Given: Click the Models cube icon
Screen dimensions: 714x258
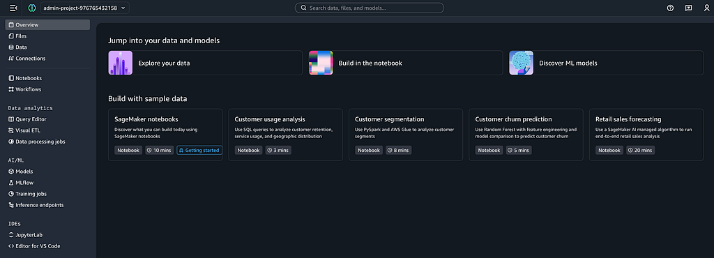Looking at the screenshot, I should coord(11,172).
